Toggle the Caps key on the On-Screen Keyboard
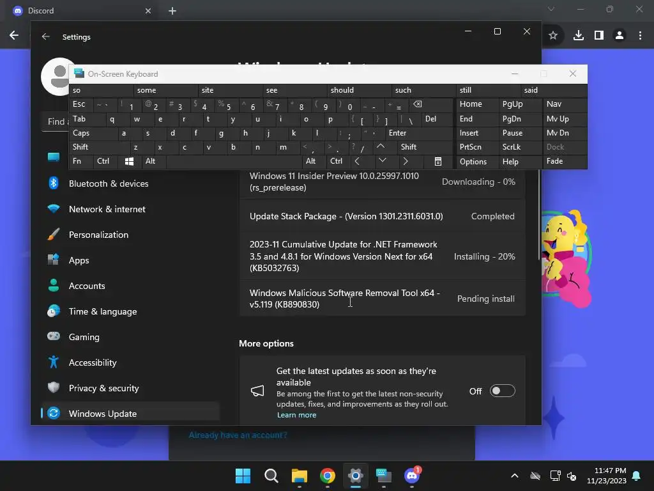This screenshot has height=491, width=654. coord(93,133)
